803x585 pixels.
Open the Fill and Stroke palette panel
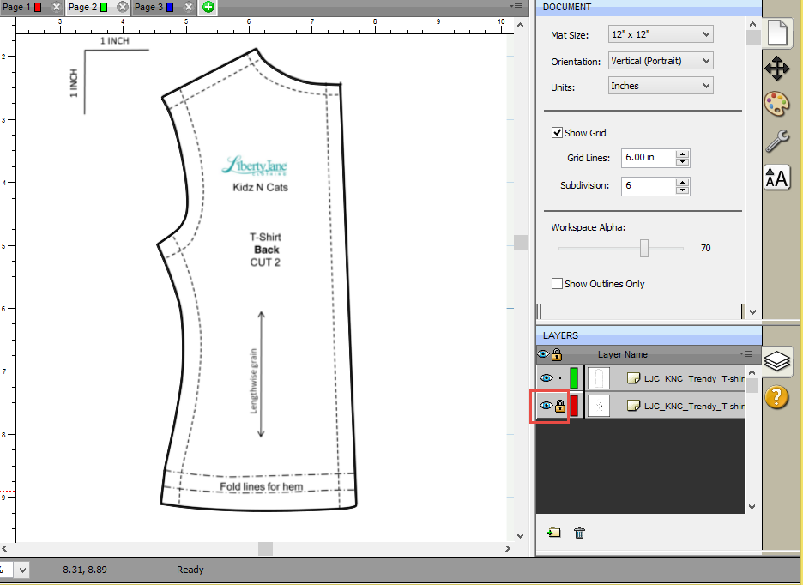pyautogui.click(x=777, y=105)
